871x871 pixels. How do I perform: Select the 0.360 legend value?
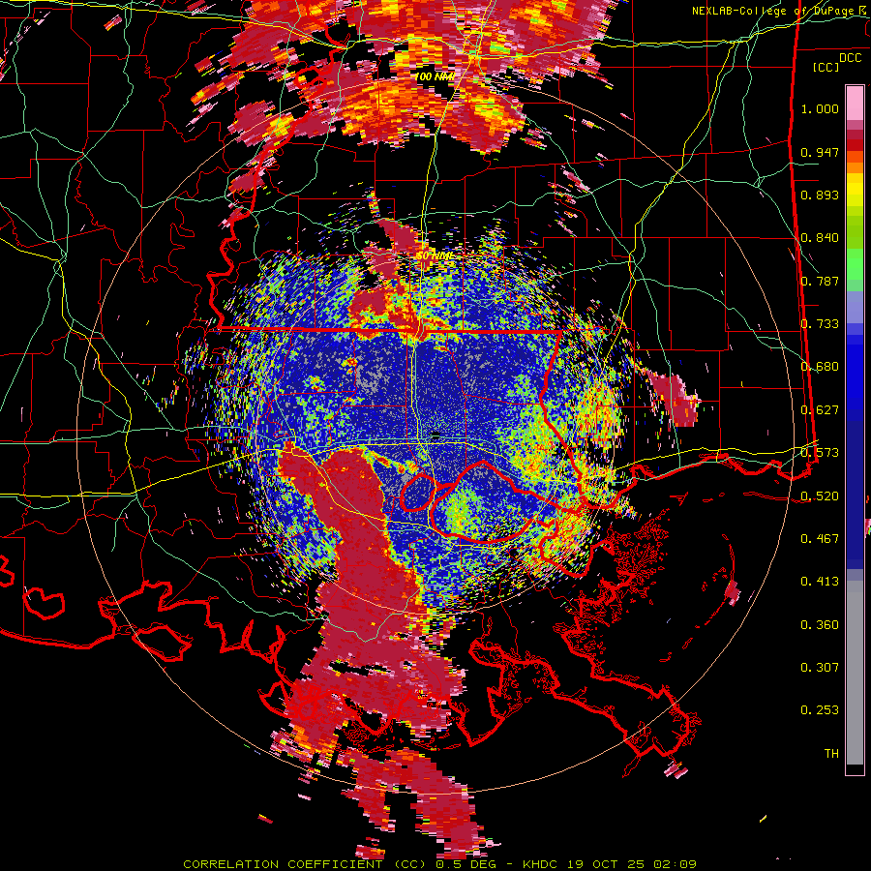[820, 625]
